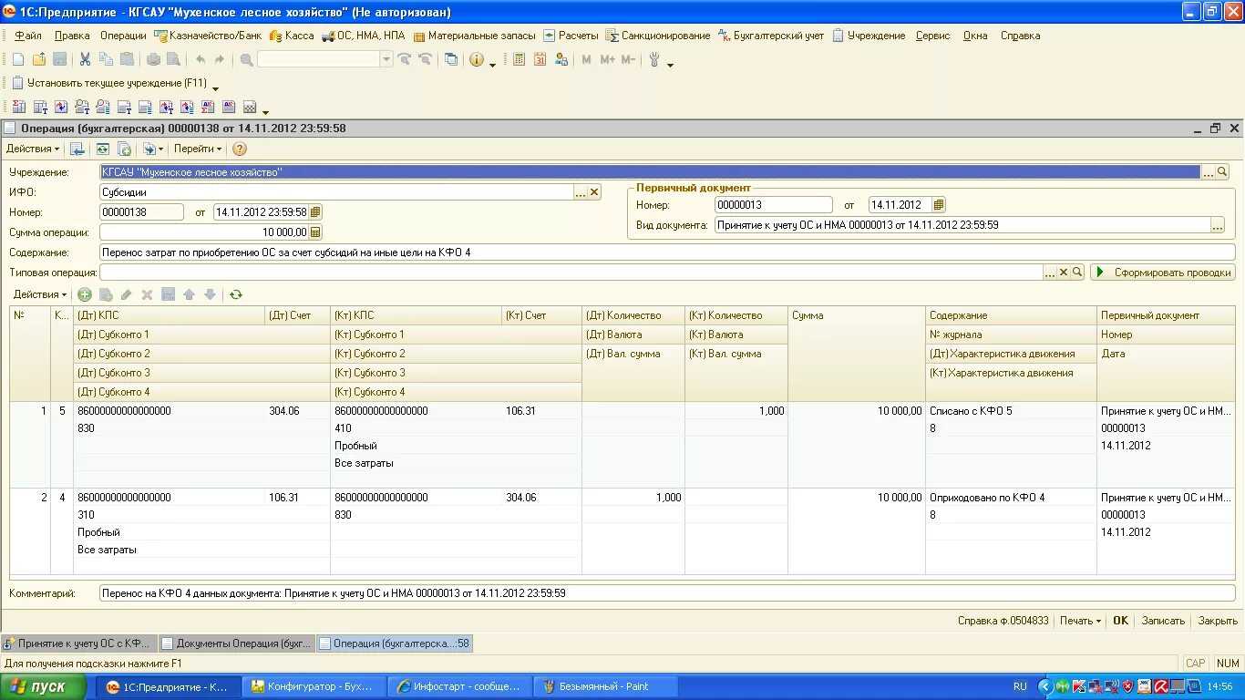The width and height of the screenshot is (1245, 700).
Task: Open the Перейти dropdown menu
Action: (198, 149)
